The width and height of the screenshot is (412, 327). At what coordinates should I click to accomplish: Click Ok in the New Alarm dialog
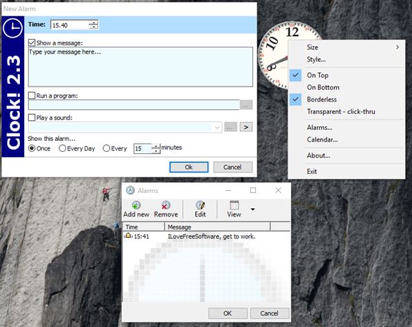pos(189,167)
